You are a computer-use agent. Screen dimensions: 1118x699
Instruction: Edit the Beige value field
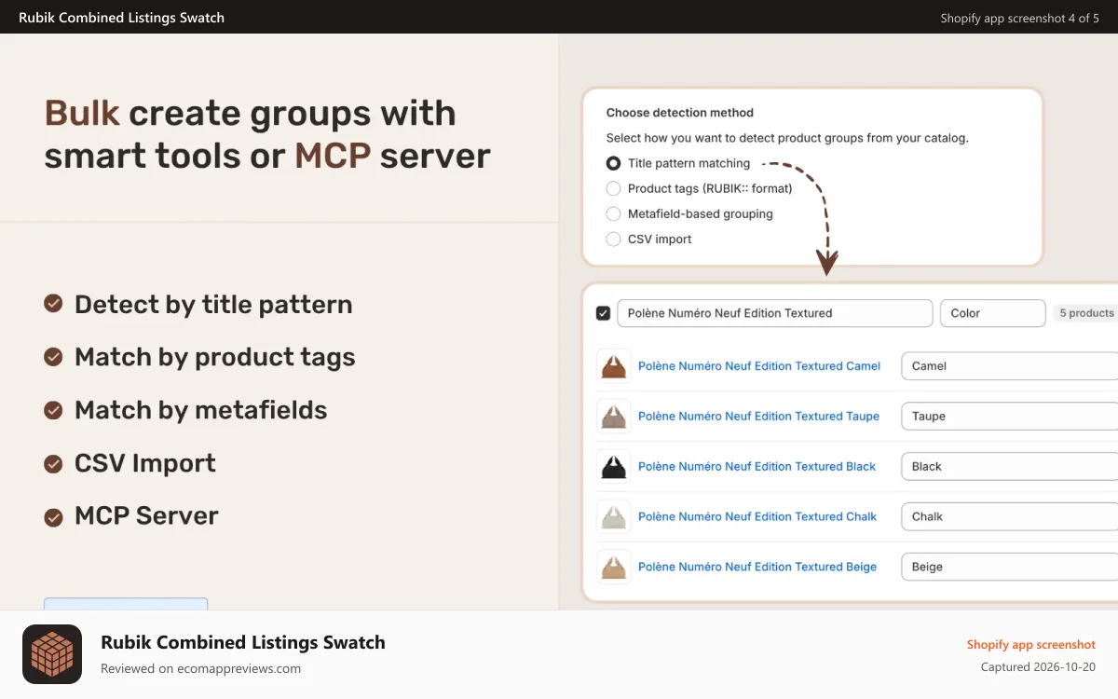pos(1009,567)
